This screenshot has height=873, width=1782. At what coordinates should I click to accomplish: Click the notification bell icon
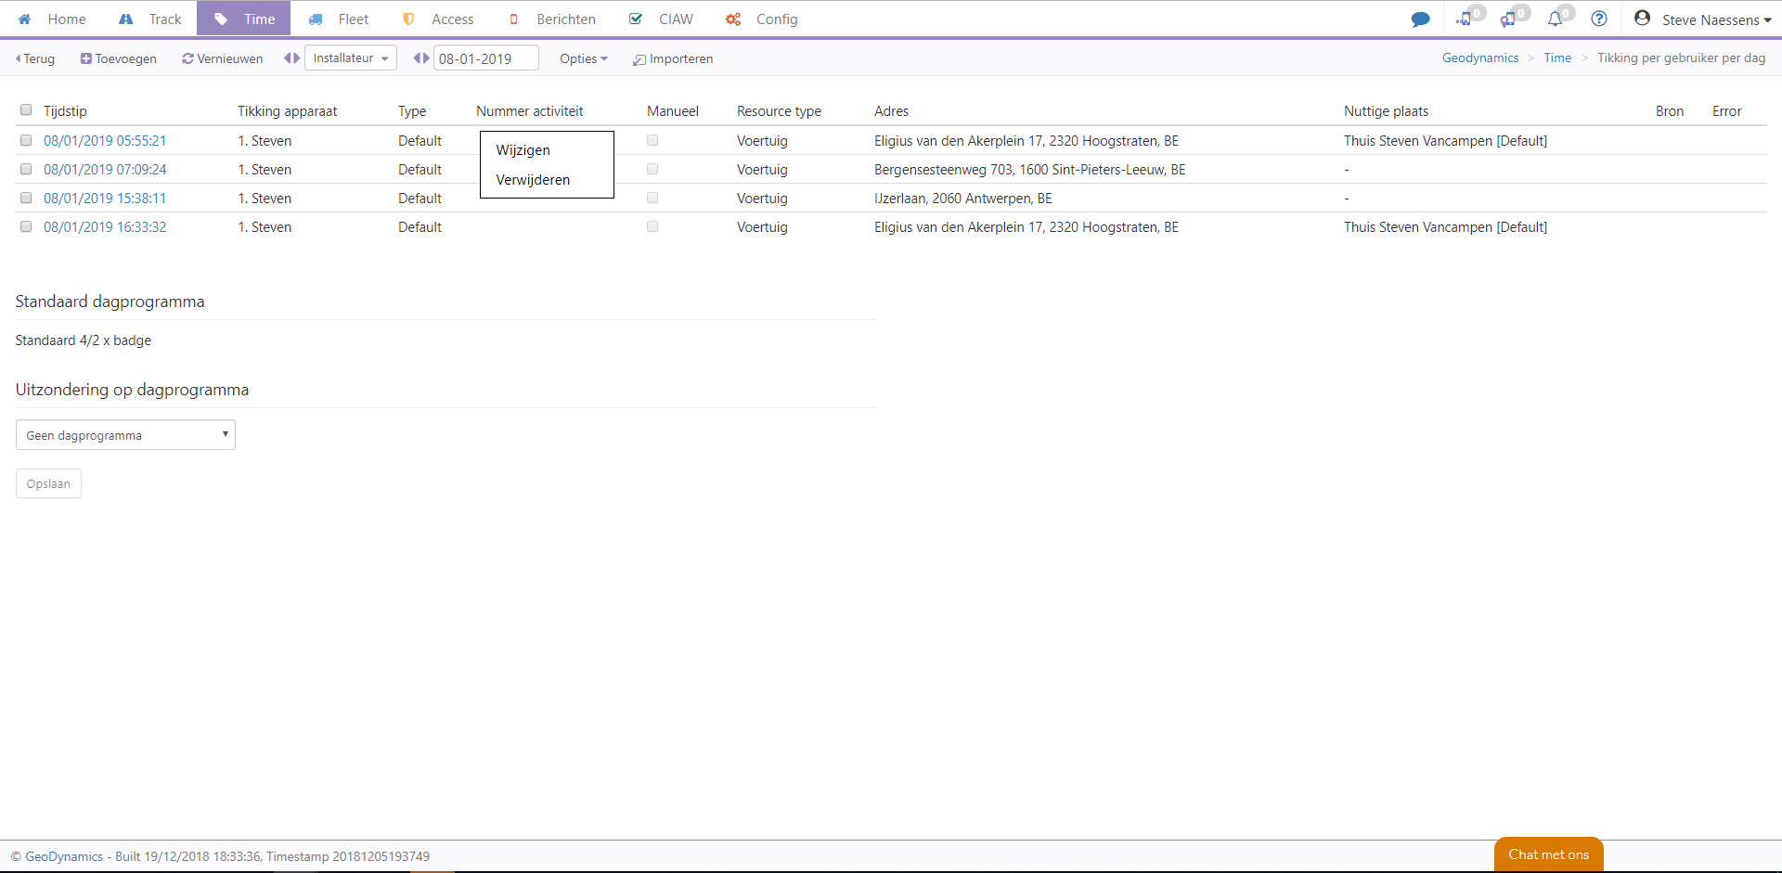[x=1555, y=19]
